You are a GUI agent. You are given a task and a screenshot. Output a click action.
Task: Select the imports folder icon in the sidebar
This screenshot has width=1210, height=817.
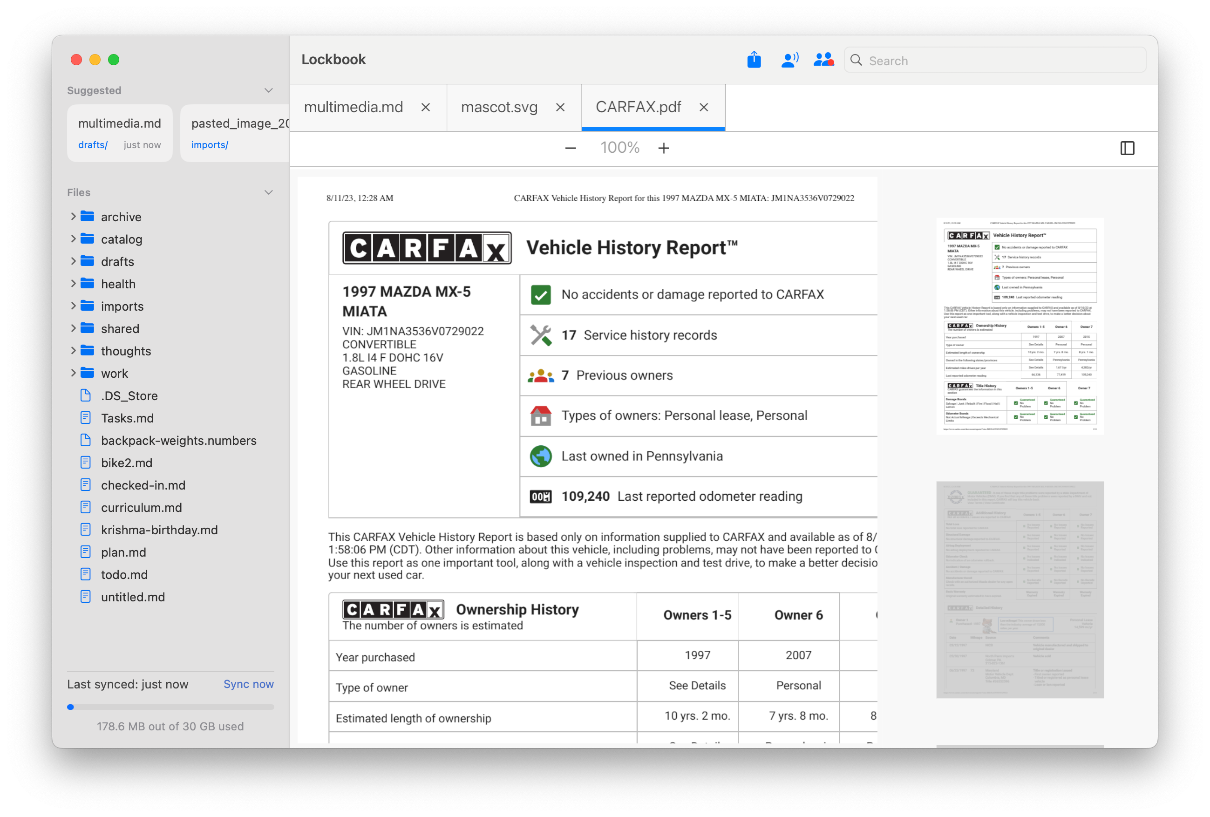pyautogui.click(x=87, y=306)
